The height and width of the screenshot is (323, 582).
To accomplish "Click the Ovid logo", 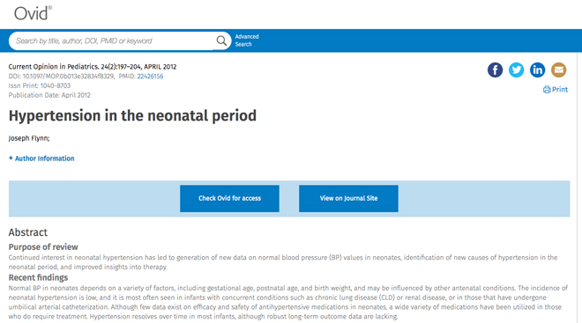I will click(x=33, y=13).
